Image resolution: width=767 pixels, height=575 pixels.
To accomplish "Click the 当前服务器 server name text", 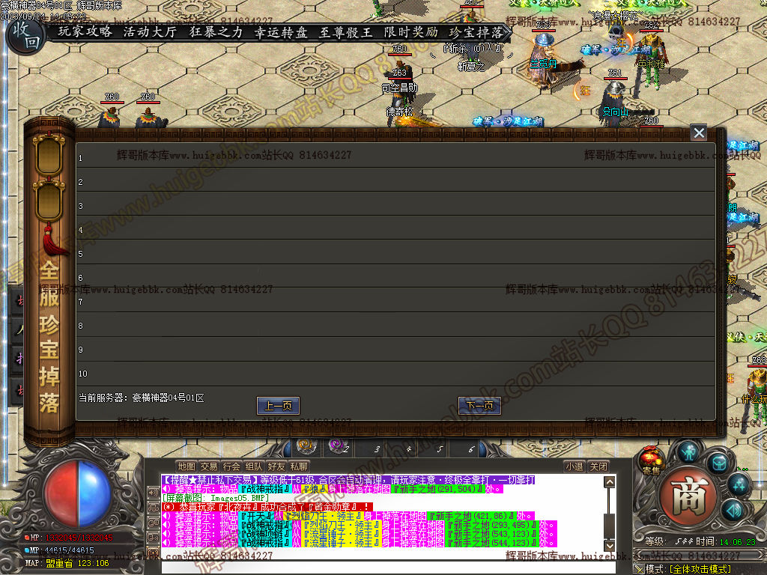I will point(142,398).
